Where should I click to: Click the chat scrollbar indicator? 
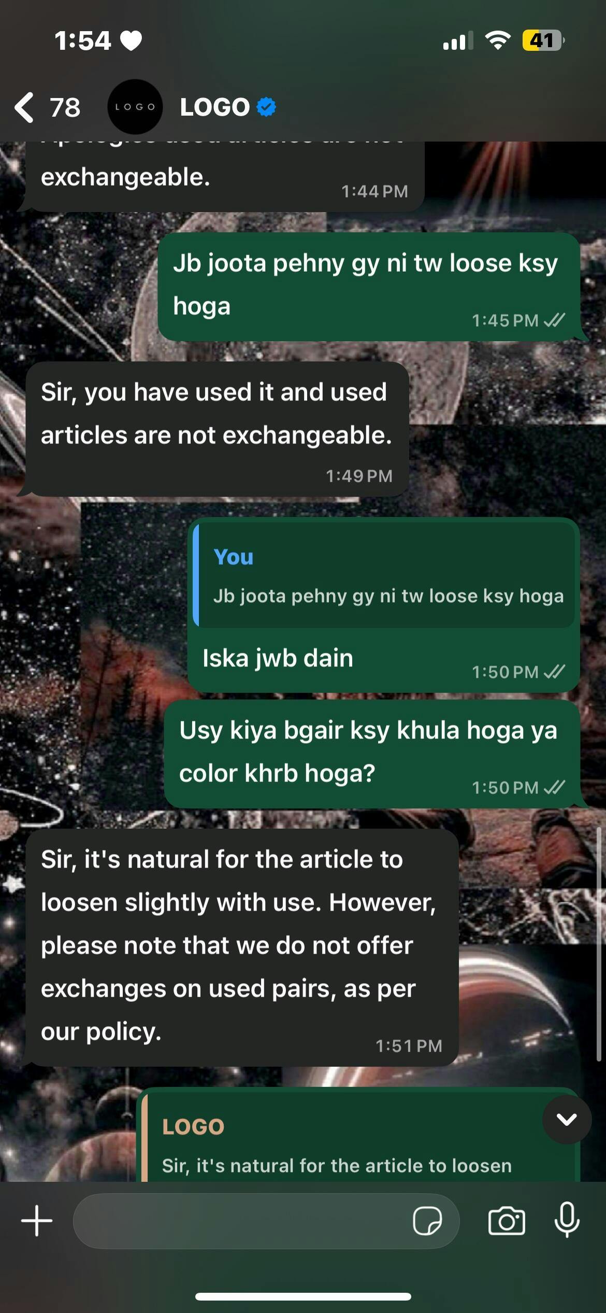[x=600, y=945]
